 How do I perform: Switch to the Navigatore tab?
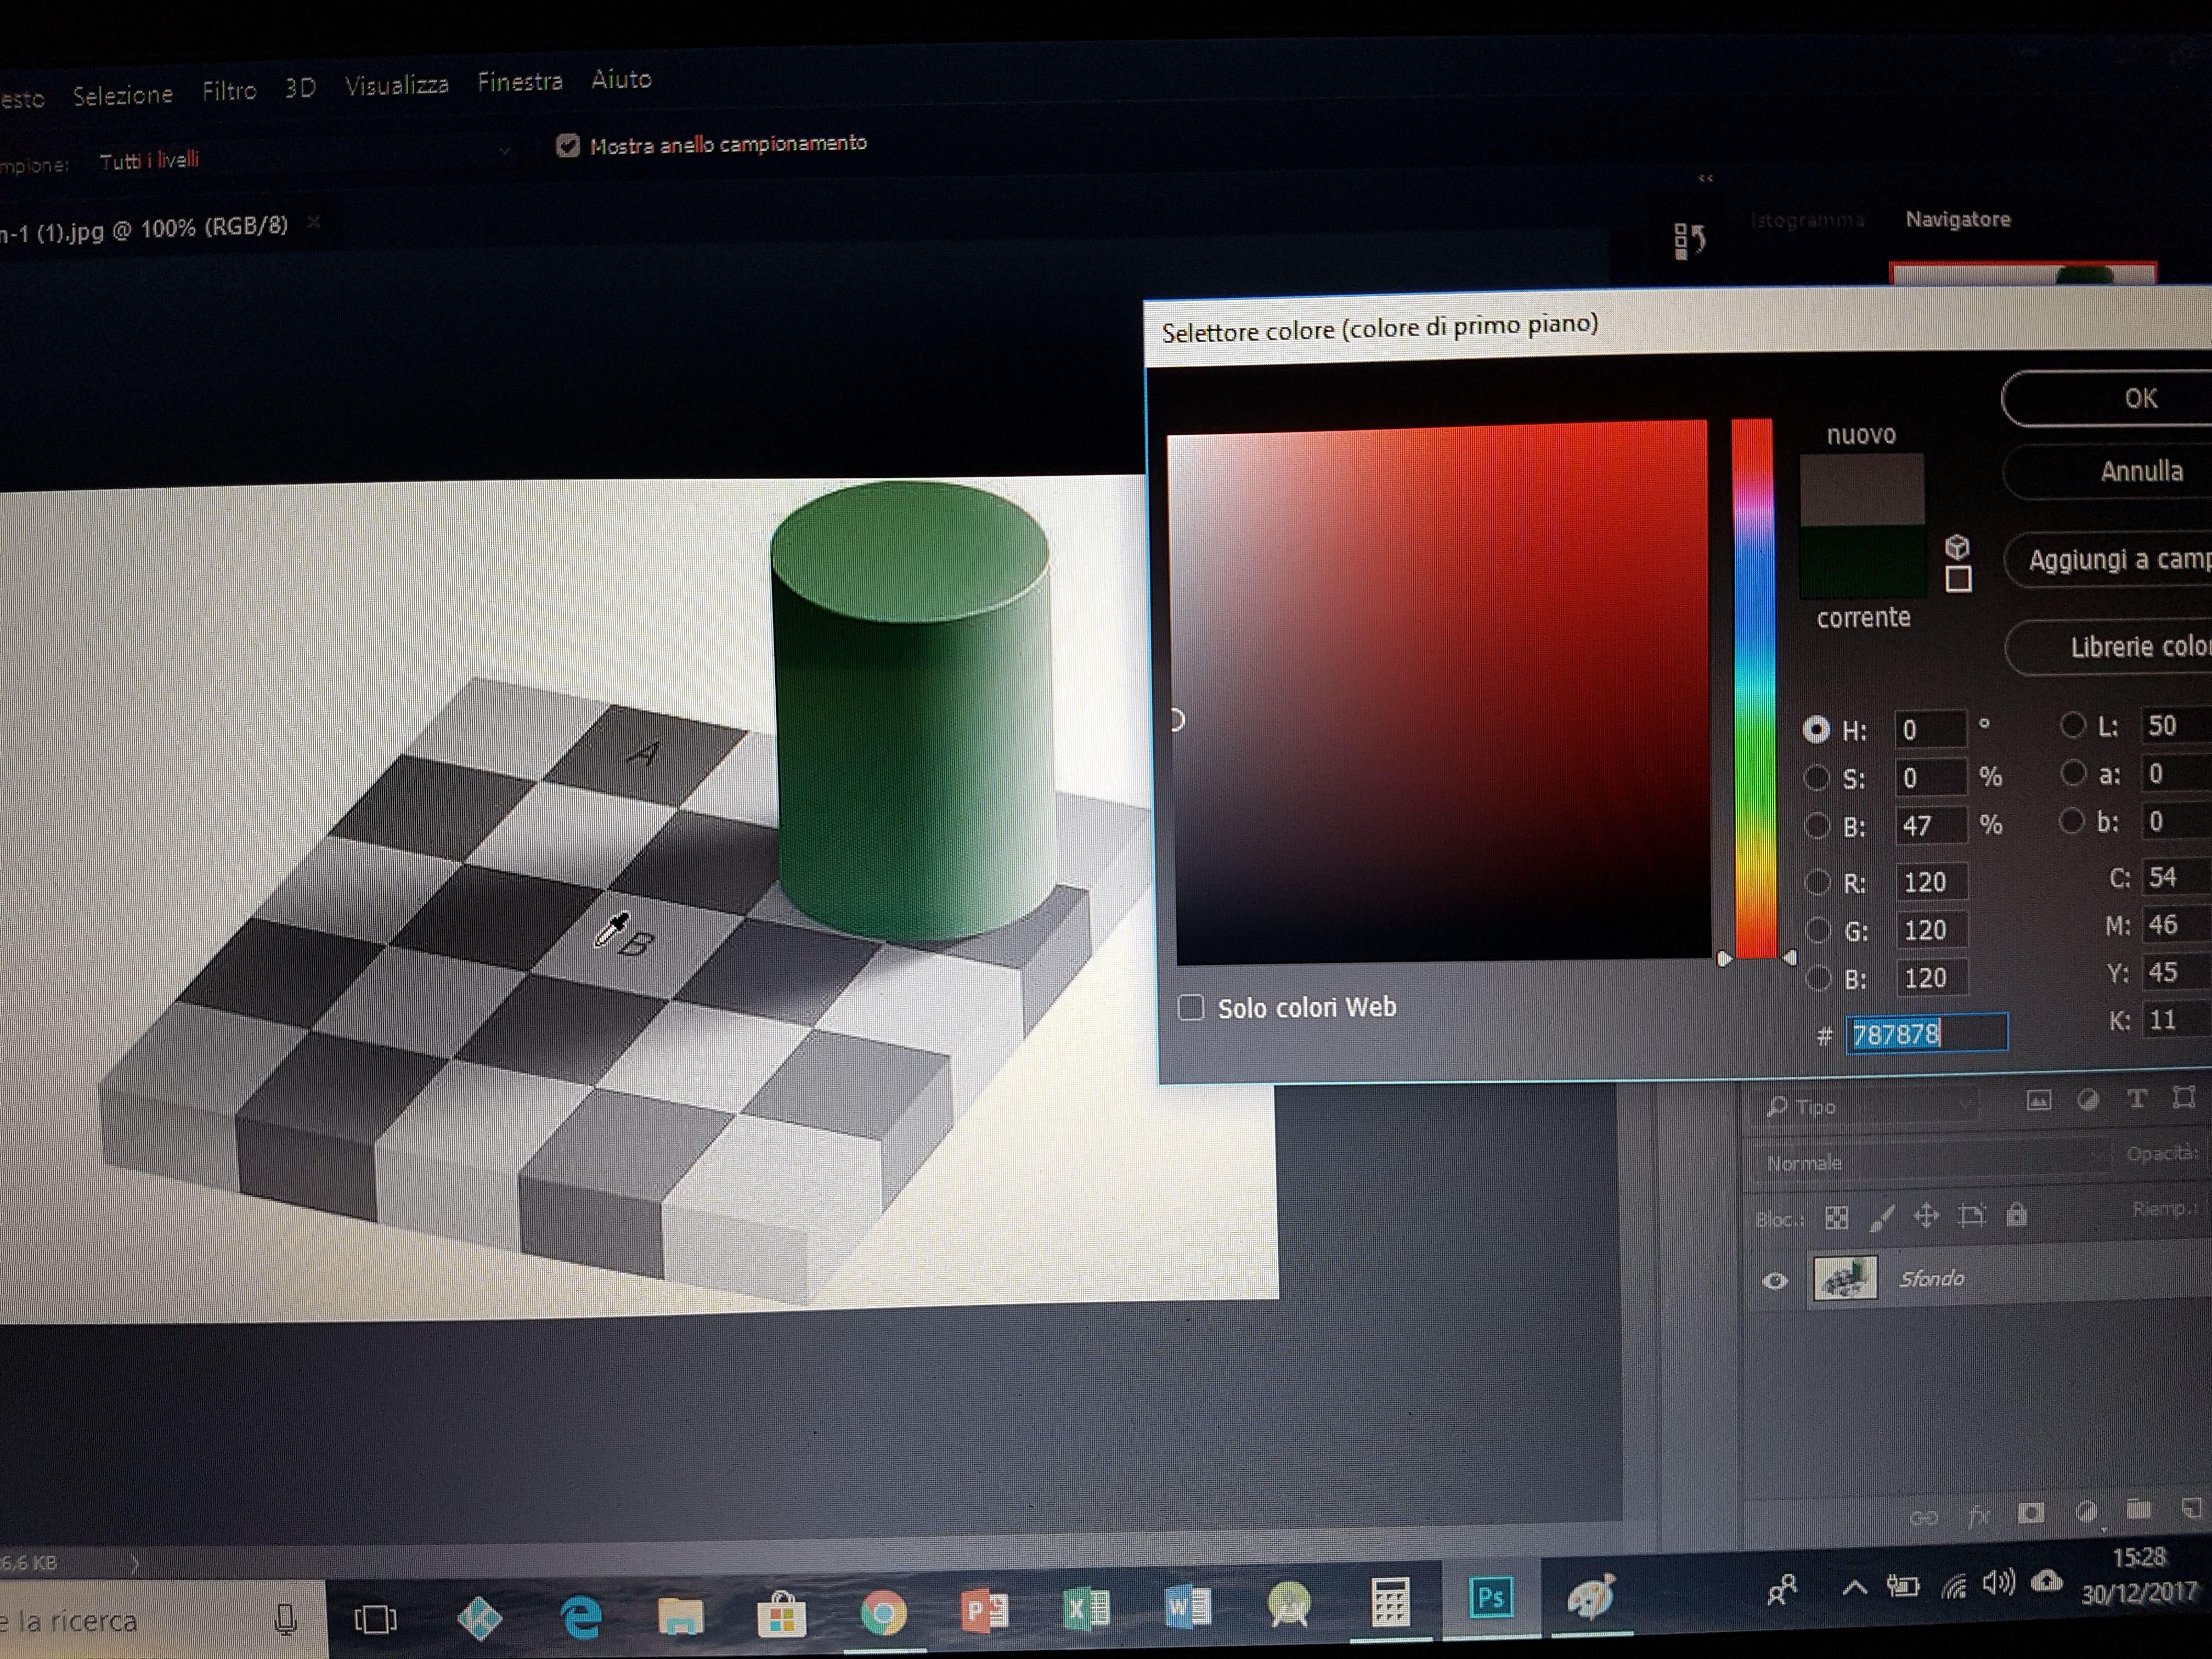tap(1958, 219)
